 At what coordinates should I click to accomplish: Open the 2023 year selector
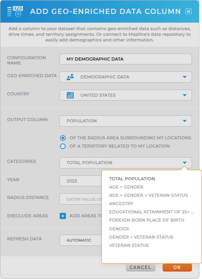click(81, 181)
